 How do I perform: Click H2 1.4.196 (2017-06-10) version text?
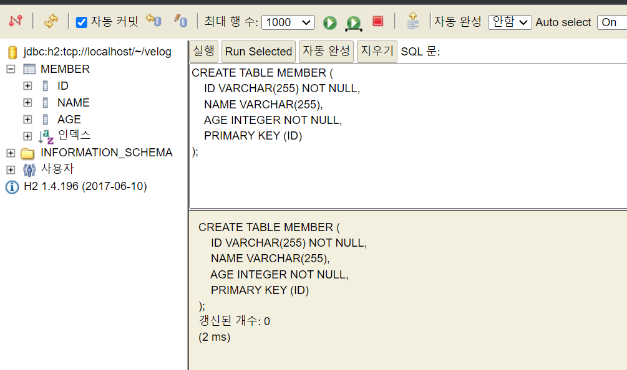point(85,186)
